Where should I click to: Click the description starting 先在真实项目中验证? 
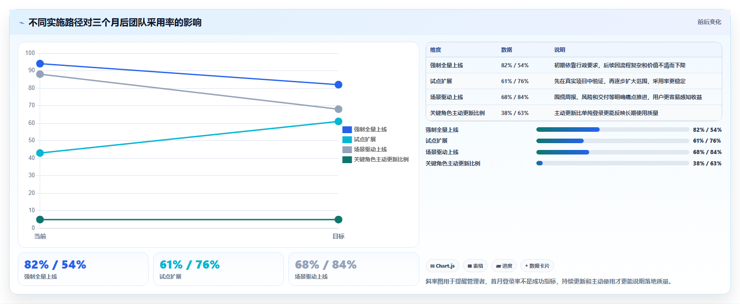click(620, 81)
